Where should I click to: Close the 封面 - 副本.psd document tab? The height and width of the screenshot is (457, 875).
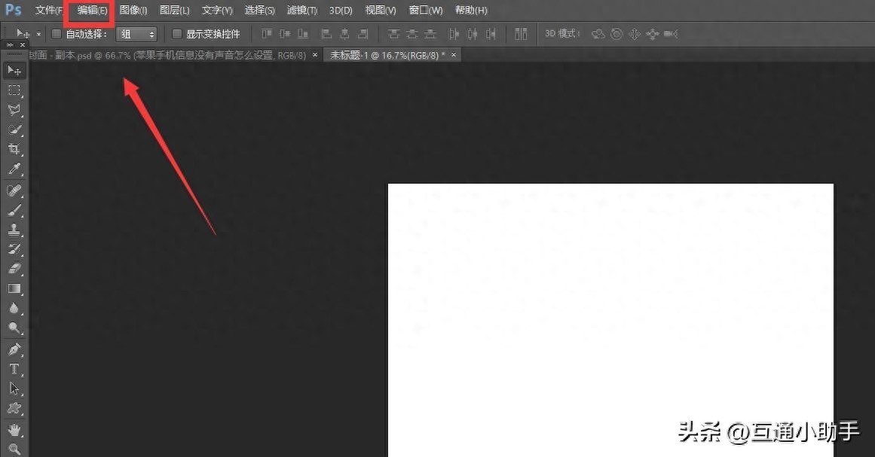314,56
